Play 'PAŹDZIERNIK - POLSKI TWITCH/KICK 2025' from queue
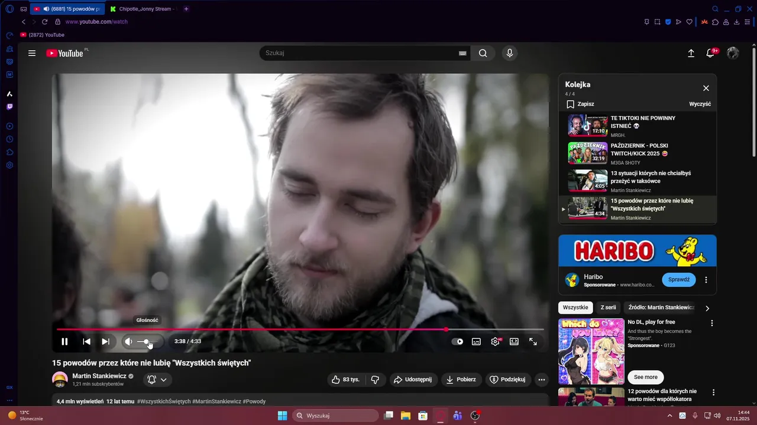757x425 pixels. click(x=638, y=153)
